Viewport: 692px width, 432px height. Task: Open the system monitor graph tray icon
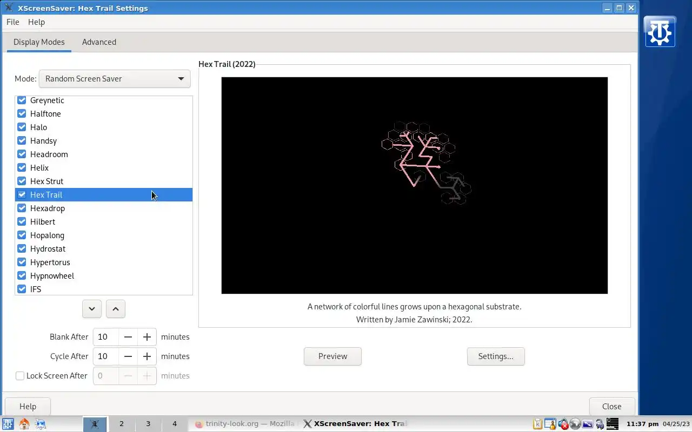coord(612,424)
